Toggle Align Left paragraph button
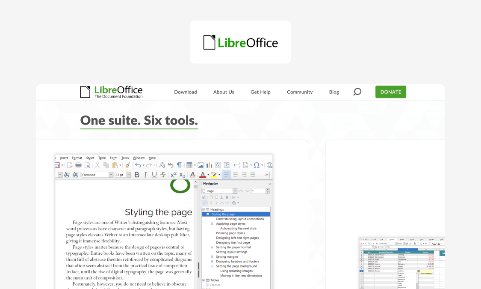The image size is (481, 289). pyautogui.click(x=226, y=175)
